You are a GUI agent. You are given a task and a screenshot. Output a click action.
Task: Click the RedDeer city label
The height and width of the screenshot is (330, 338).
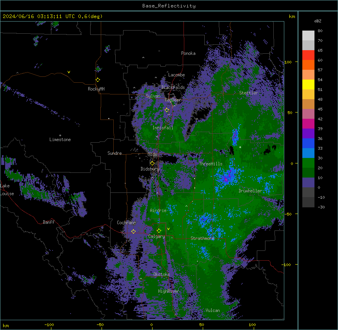click(x=173, y=100)
